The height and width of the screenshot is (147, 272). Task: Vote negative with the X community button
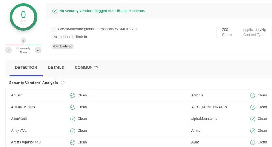(9, 50)
